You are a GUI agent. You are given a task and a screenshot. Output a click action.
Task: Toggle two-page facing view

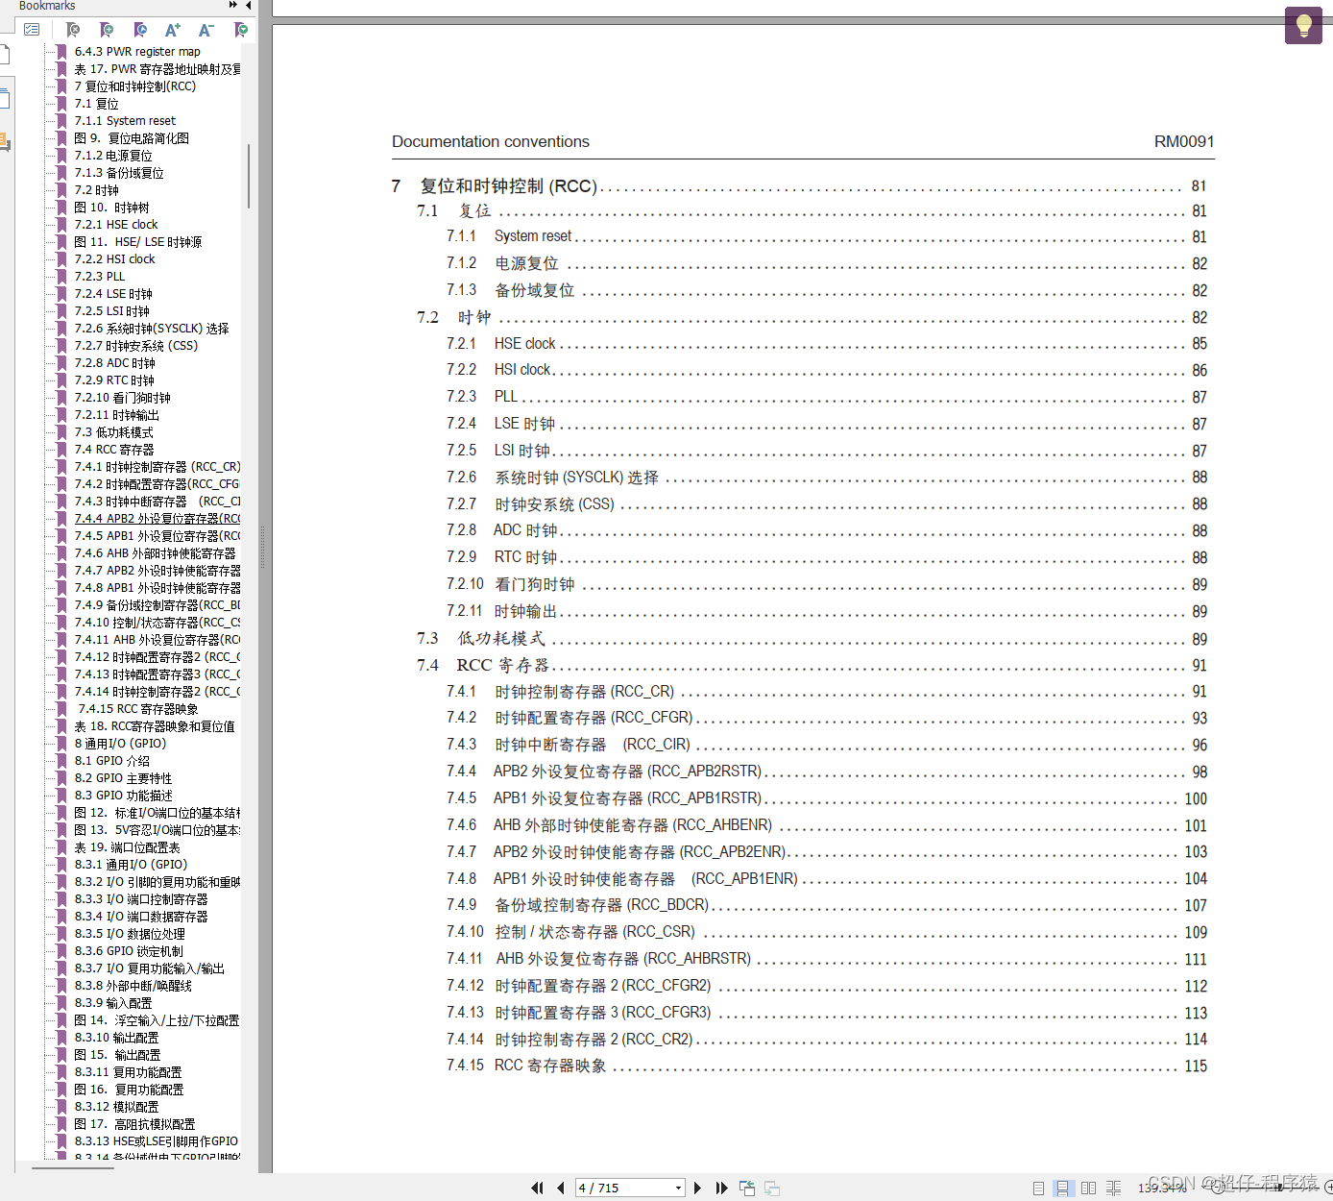(x=1088, y=1188)
